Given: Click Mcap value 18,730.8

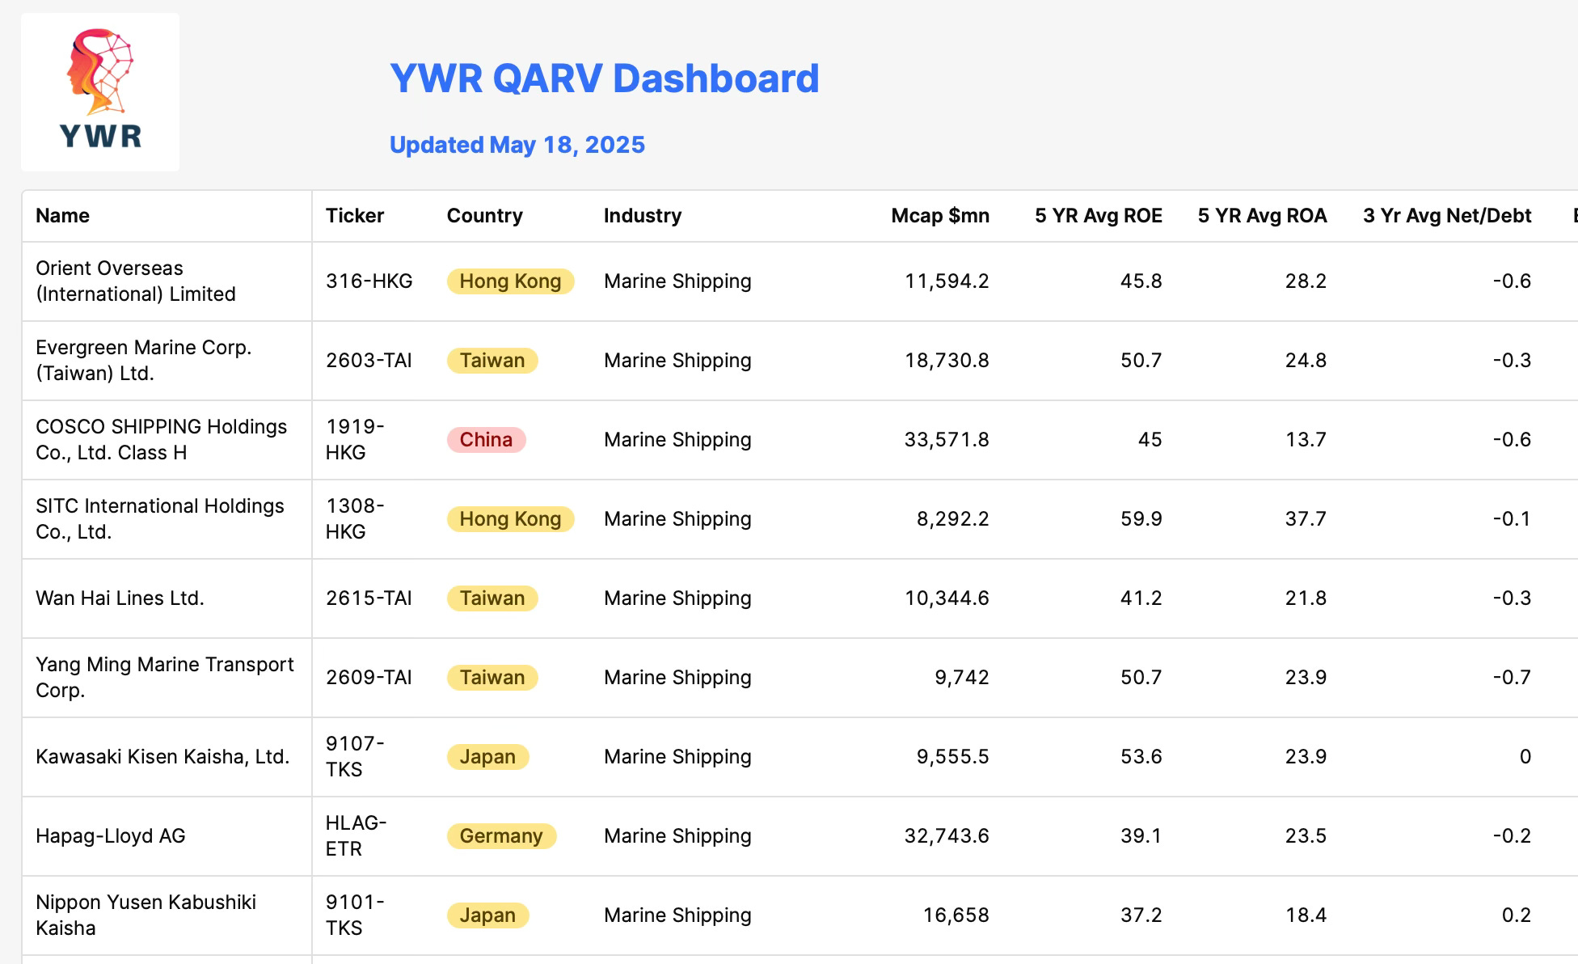Looking at the screenshot, I should coord(947,361).
